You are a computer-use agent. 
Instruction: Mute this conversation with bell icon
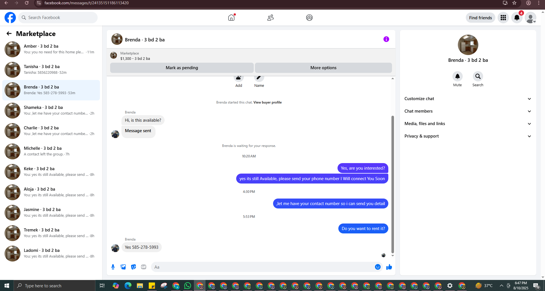point(458,76)
